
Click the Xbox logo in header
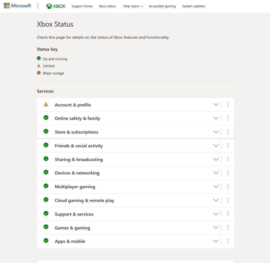pyautogui.click(x=56, y=6)
